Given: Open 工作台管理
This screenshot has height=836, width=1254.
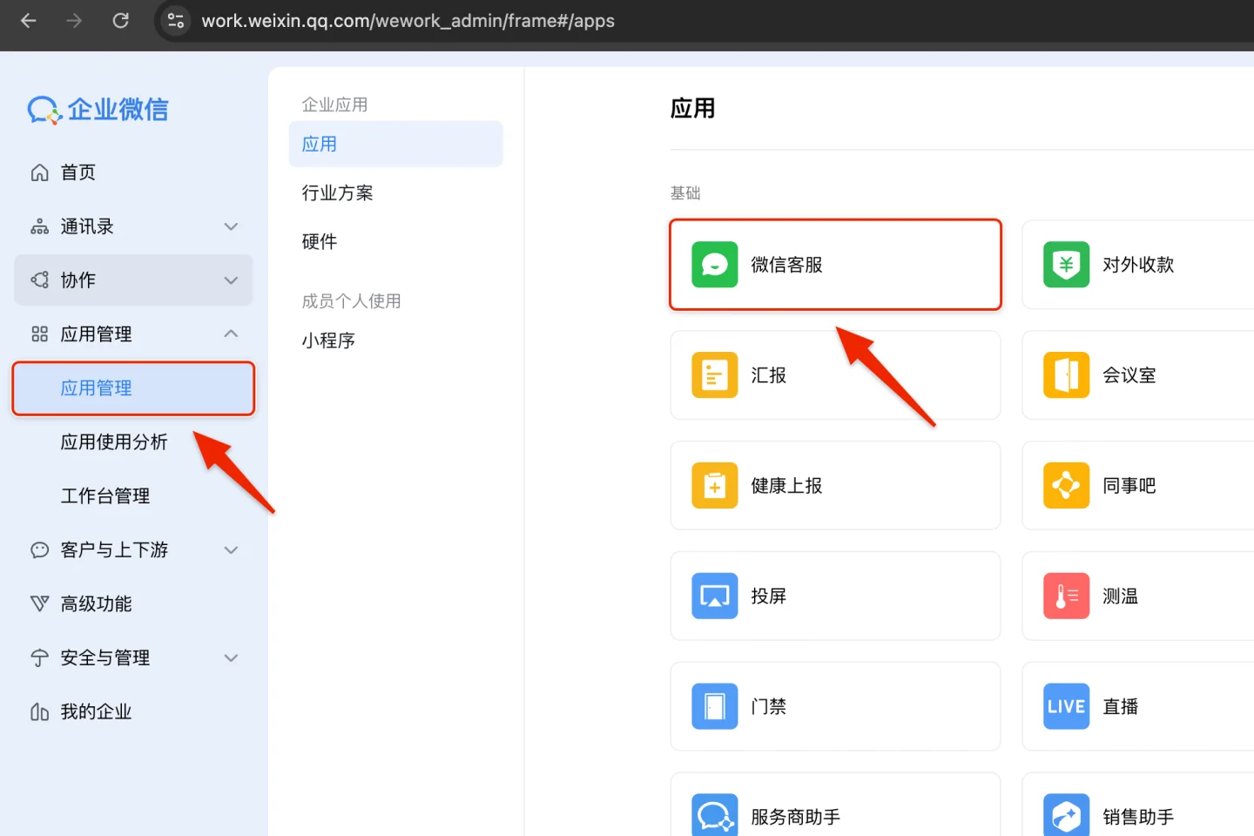Looking at the screenshot, I should 104,496.
